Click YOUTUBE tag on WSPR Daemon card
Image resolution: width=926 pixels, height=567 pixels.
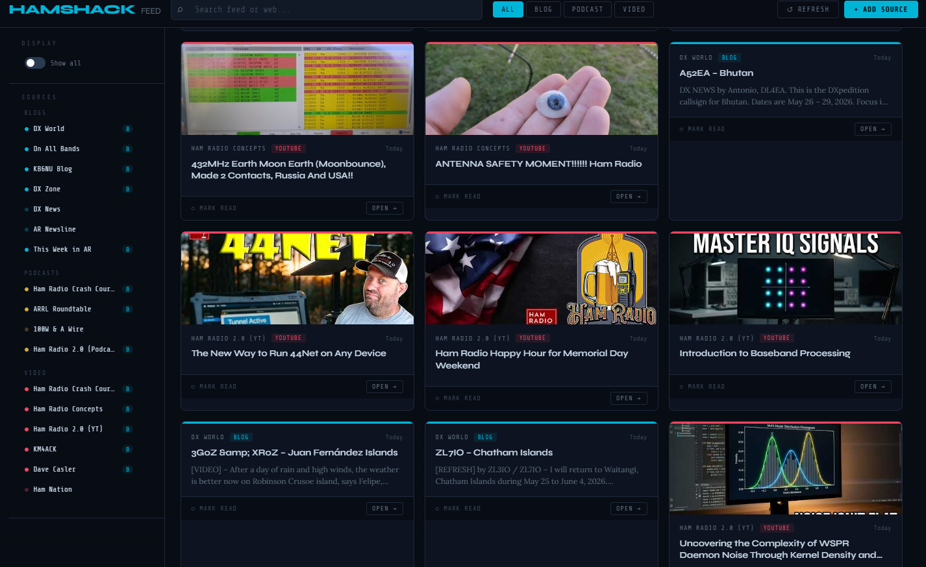click(777, 528)
